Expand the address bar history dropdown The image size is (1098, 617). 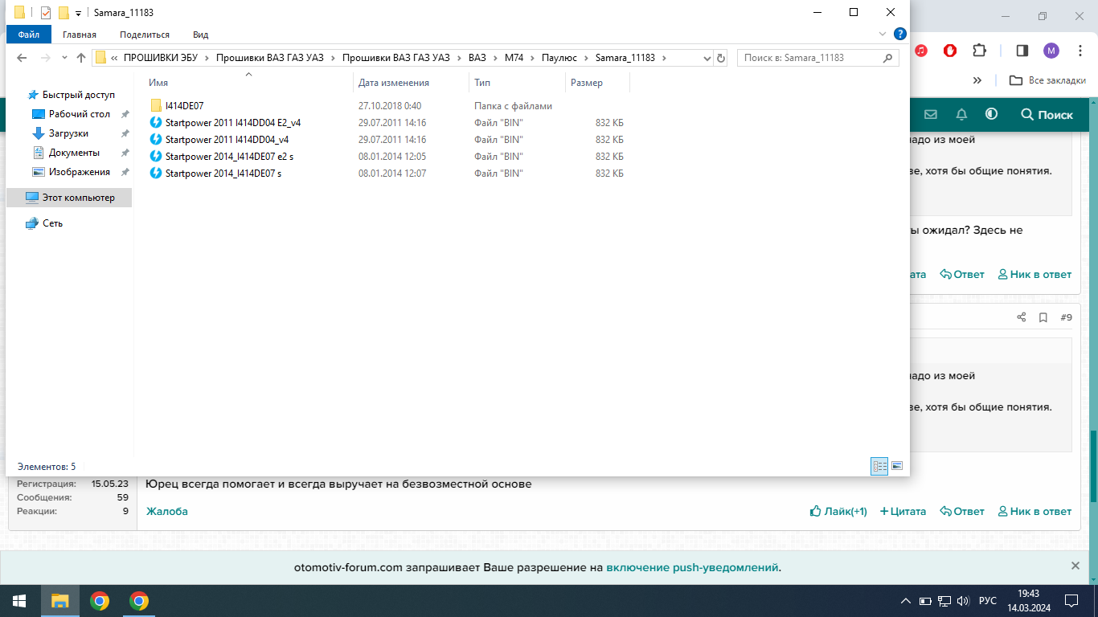tap(707, 58)
